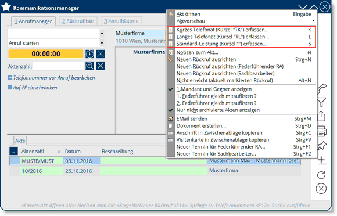Open the Anruf starten dropdown arrow
This screenshot has width=337, height=216.
[x=102, y=43]
